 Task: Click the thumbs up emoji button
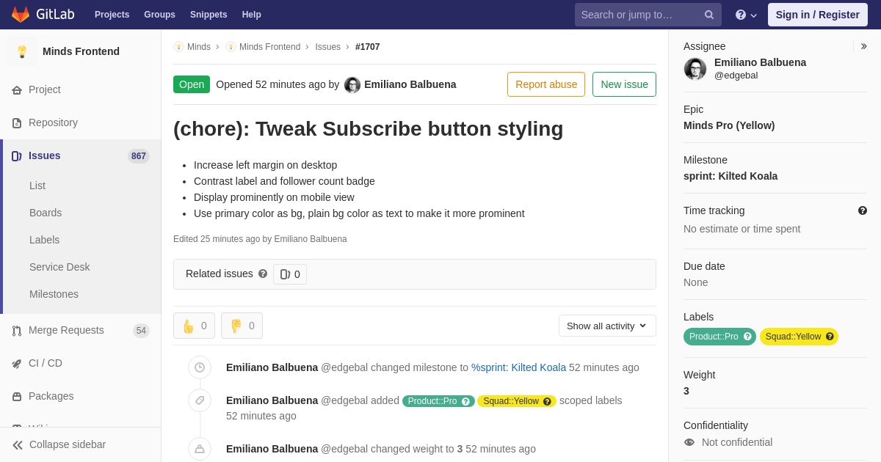(194, 326)
